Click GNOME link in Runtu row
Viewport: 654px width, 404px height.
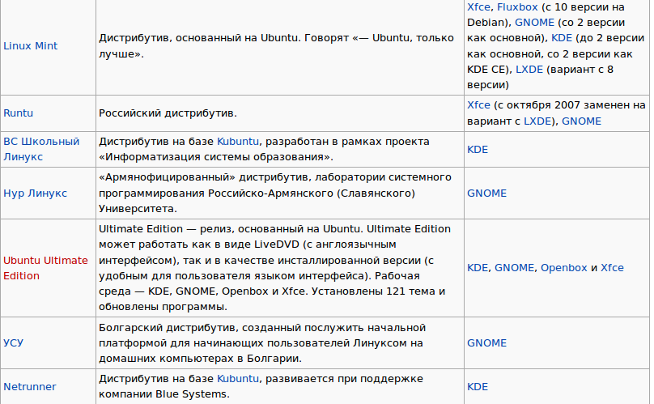[581, 121]
